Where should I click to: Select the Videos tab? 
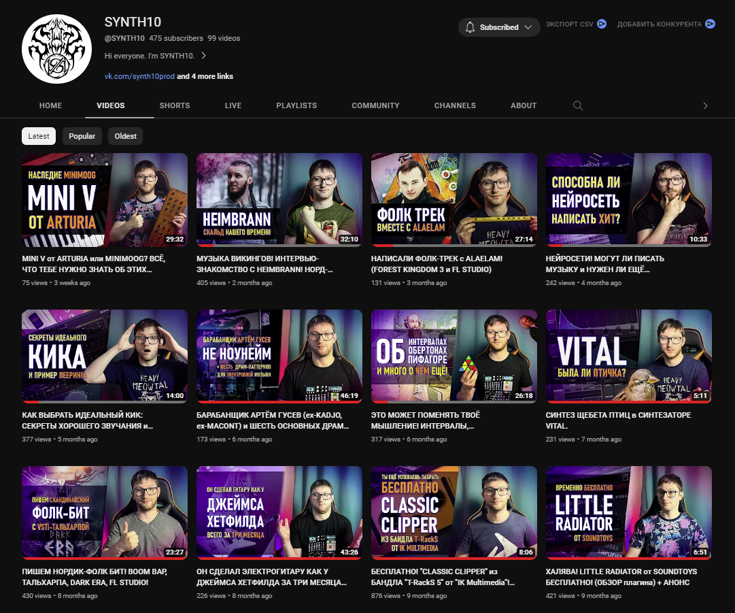(111, 105)
